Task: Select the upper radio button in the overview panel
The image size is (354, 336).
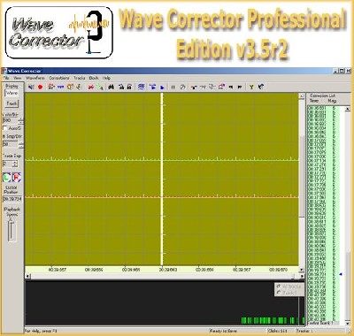Action: [x=279, y=286]
